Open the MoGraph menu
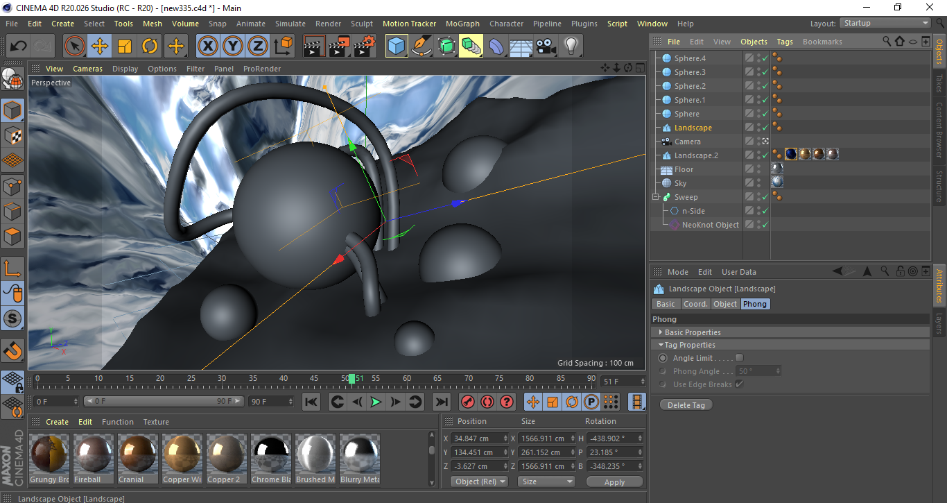Viewport: 947px width, 503px height. 462,24
